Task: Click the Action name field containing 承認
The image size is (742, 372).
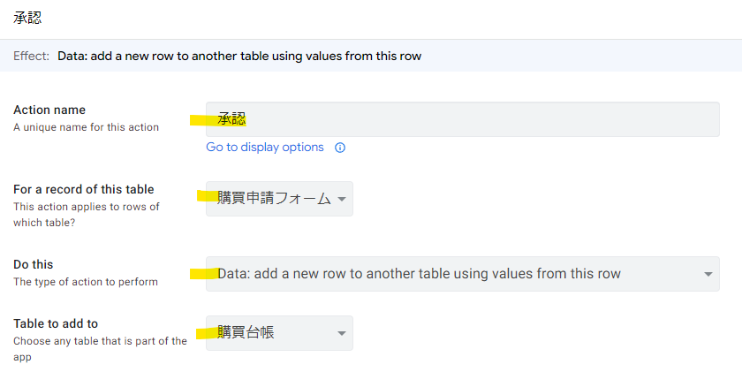Action: click(x=463, y=119)
